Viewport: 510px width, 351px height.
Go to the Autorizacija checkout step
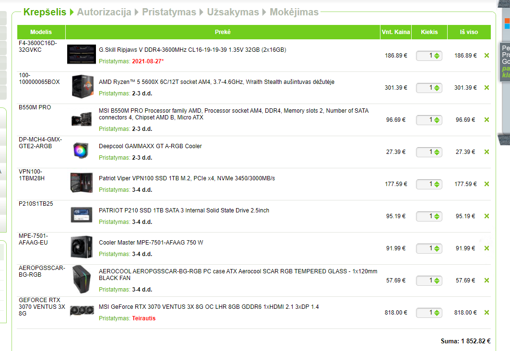(x=104, y=12)
